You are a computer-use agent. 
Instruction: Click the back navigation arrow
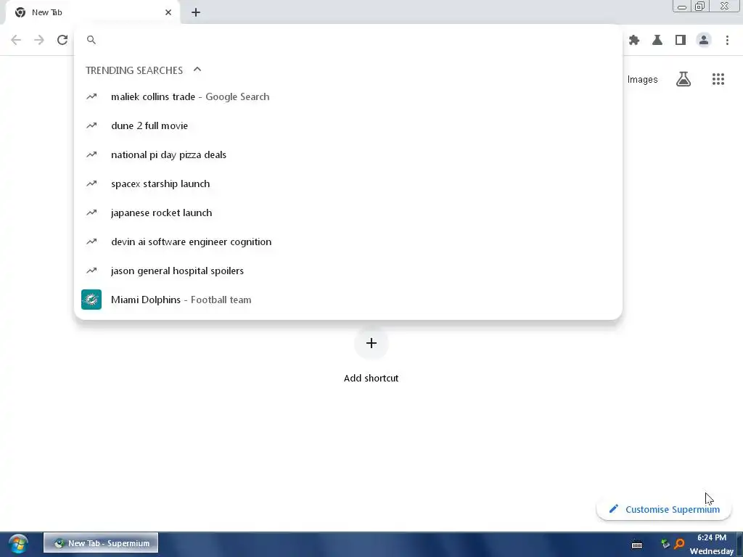16,40
